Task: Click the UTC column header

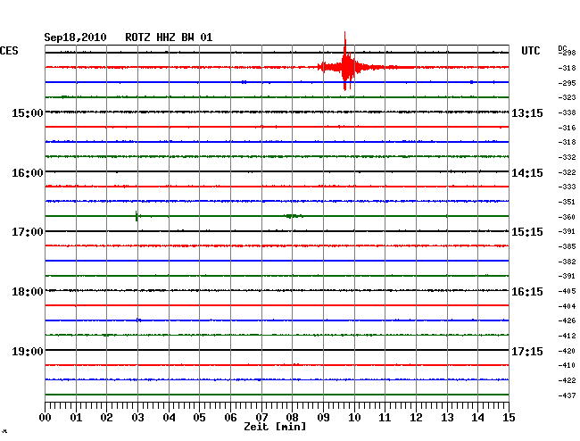Action: point(531,51)
